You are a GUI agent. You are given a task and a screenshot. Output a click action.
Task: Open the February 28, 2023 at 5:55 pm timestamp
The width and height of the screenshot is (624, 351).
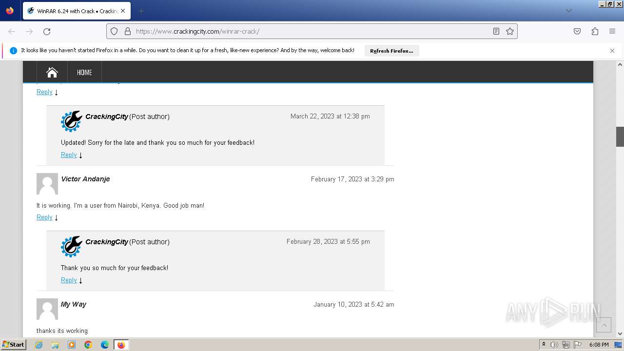(328, 241)
